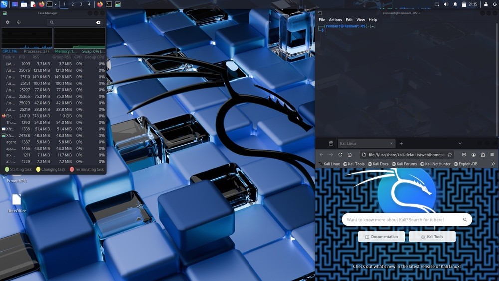The image size is (499, 281).
Task: Click the identify window crosshair icon in Task Manager
Action: coord(19,22)
